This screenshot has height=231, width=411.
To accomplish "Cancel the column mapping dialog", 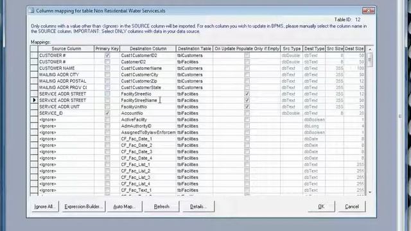I will click(352, 207).
